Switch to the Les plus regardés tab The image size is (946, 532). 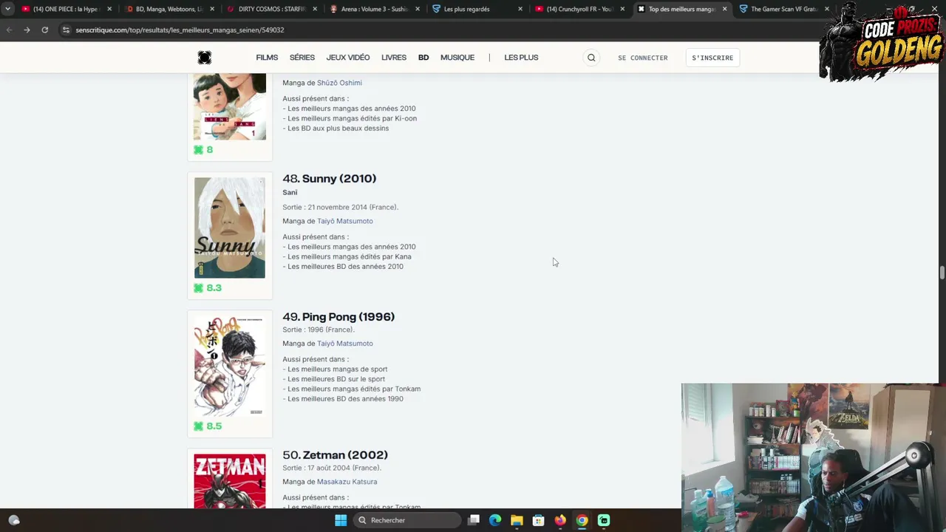[x=477, y=9]
